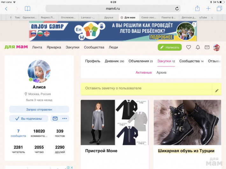Reload the page with the refresh icon
This screenshot has width=226, height=169.
[x=177, y=9]
